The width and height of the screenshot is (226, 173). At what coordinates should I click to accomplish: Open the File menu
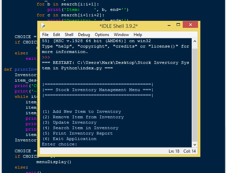click(45, 35)
